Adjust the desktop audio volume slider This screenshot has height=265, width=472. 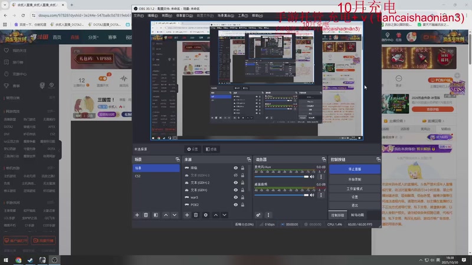click(x=281, y=195)
